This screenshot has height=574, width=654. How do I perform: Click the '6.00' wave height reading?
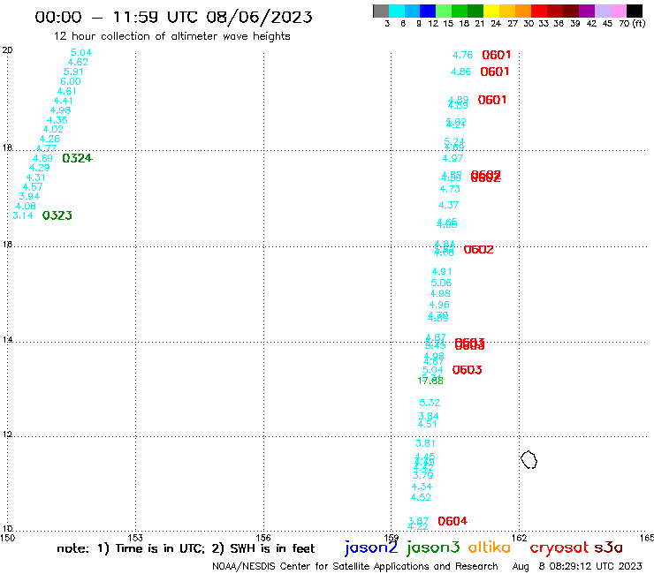pyautogui.click(x=71, y=82)
